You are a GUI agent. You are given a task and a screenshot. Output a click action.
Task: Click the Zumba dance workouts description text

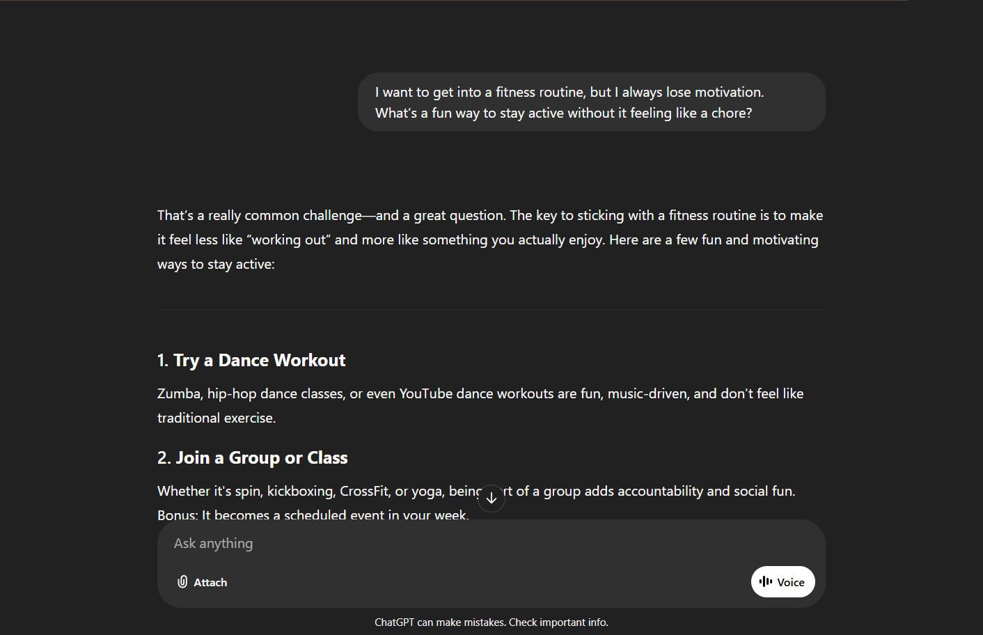click(480, 394)
